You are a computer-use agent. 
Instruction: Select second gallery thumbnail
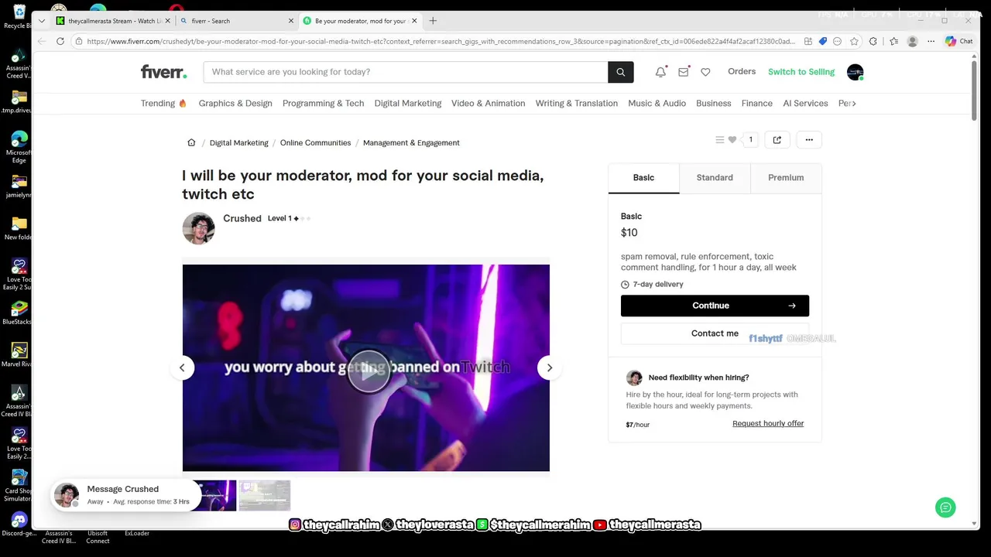(265, 495)
